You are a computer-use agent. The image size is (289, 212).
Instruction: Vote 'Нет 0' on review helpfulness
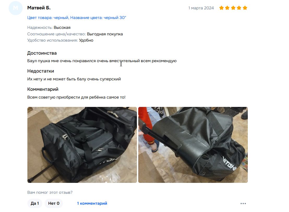pos(54,203)
